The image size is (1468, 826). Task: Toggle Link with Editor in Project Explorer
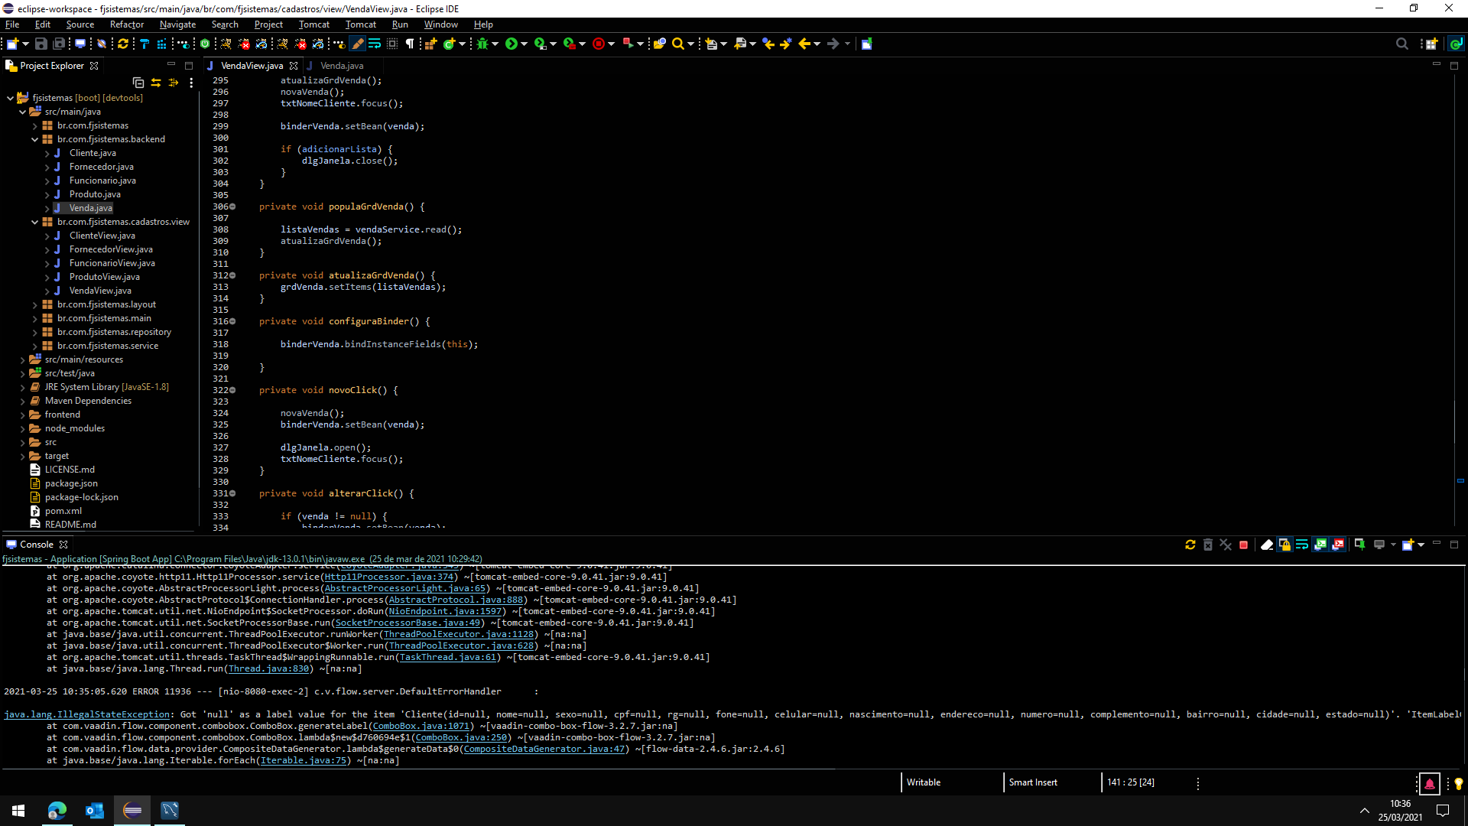tap(156, 83)
